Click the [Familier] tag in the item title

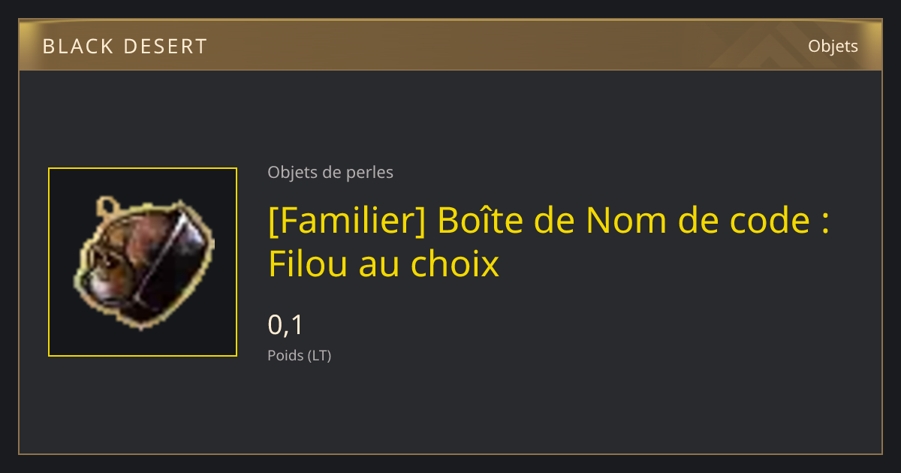coord(347,221)
